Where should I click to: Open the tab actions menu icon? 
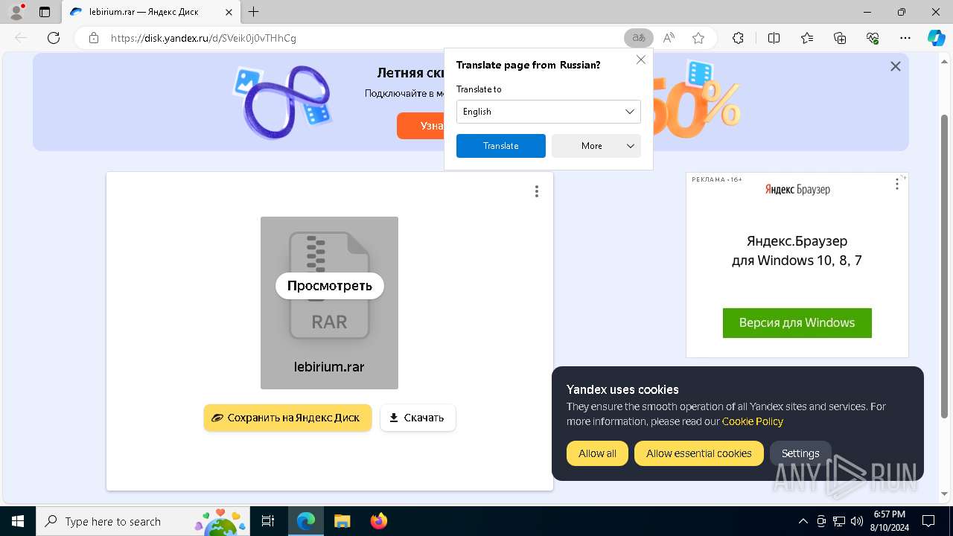[45, 12]
